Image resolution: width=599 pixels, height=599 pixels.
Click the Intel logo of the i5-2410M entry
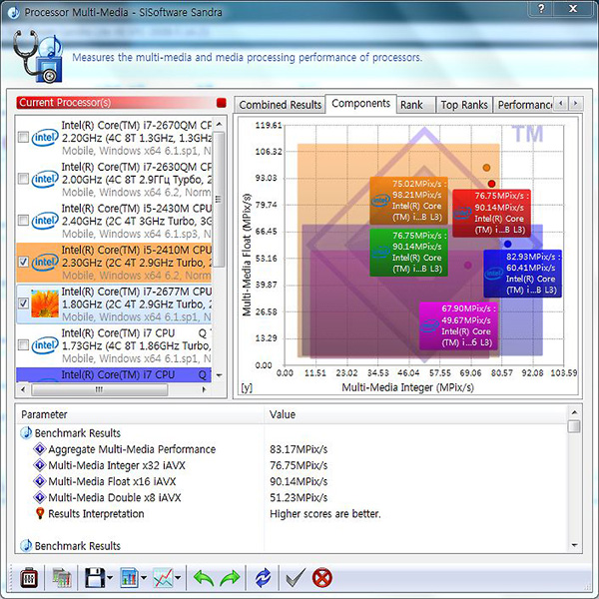pyautogui.click(x=45, y=263)
